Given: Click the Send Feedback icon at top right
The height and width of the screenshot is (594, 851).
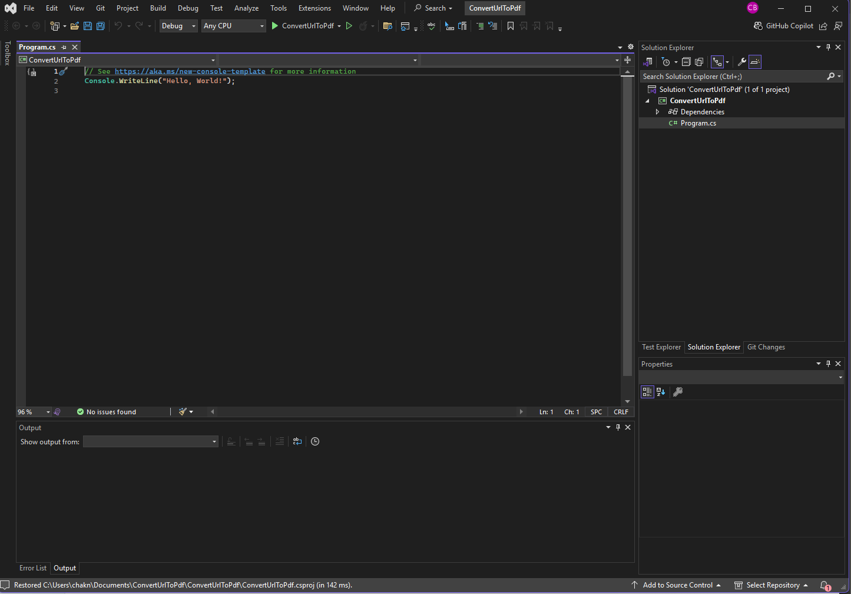Looking at the screenshot, I should [x=838, y=26].
